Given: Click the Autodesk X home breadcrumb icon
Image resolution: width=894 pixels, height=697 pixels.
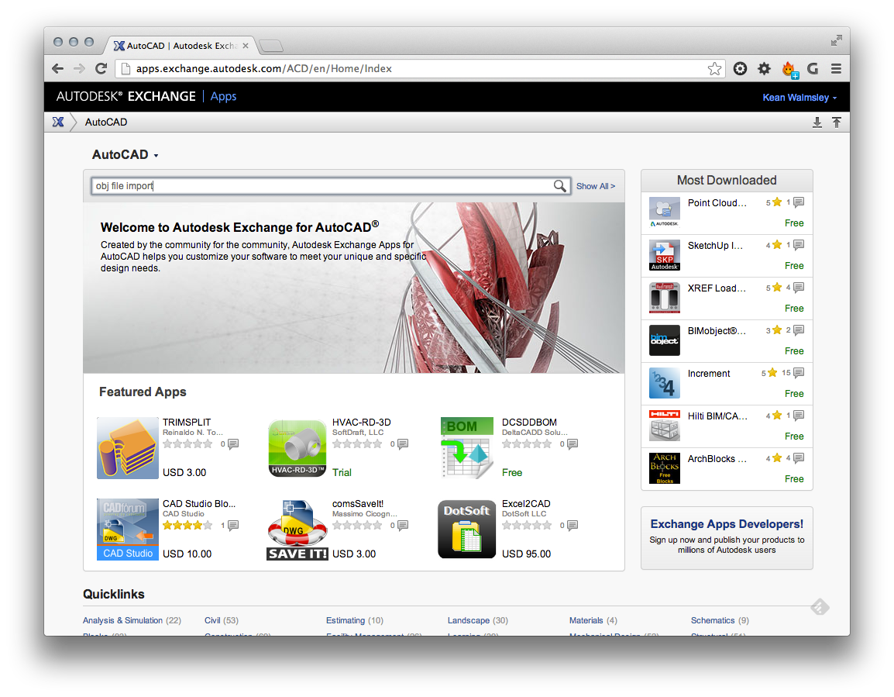Looking at the screenshot, I should point(58,122).
